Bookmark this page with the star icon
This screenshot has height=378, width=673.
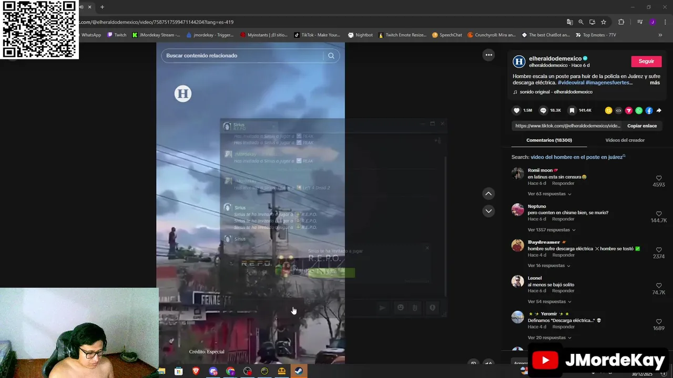(x=604, y=22)
